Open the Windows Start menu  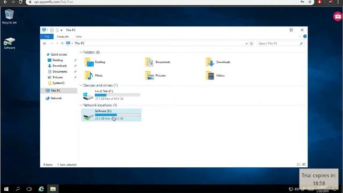tap(6, 189)
